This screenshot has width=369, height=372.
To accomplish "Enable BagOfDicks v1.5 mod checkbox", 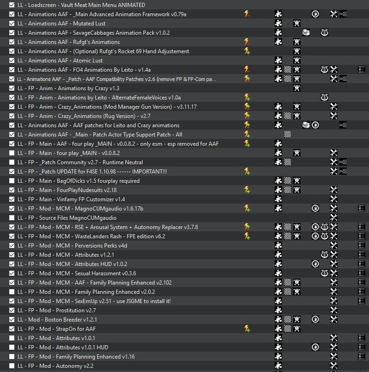I will (11, 181).
